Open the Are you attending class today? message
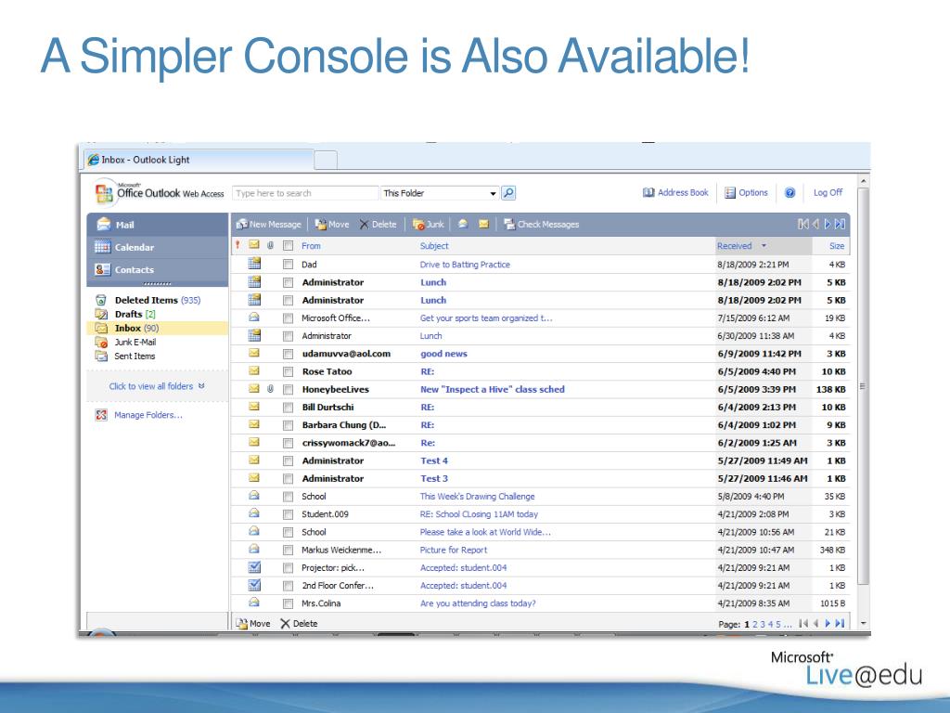950x713 pixels. [478, 603]
